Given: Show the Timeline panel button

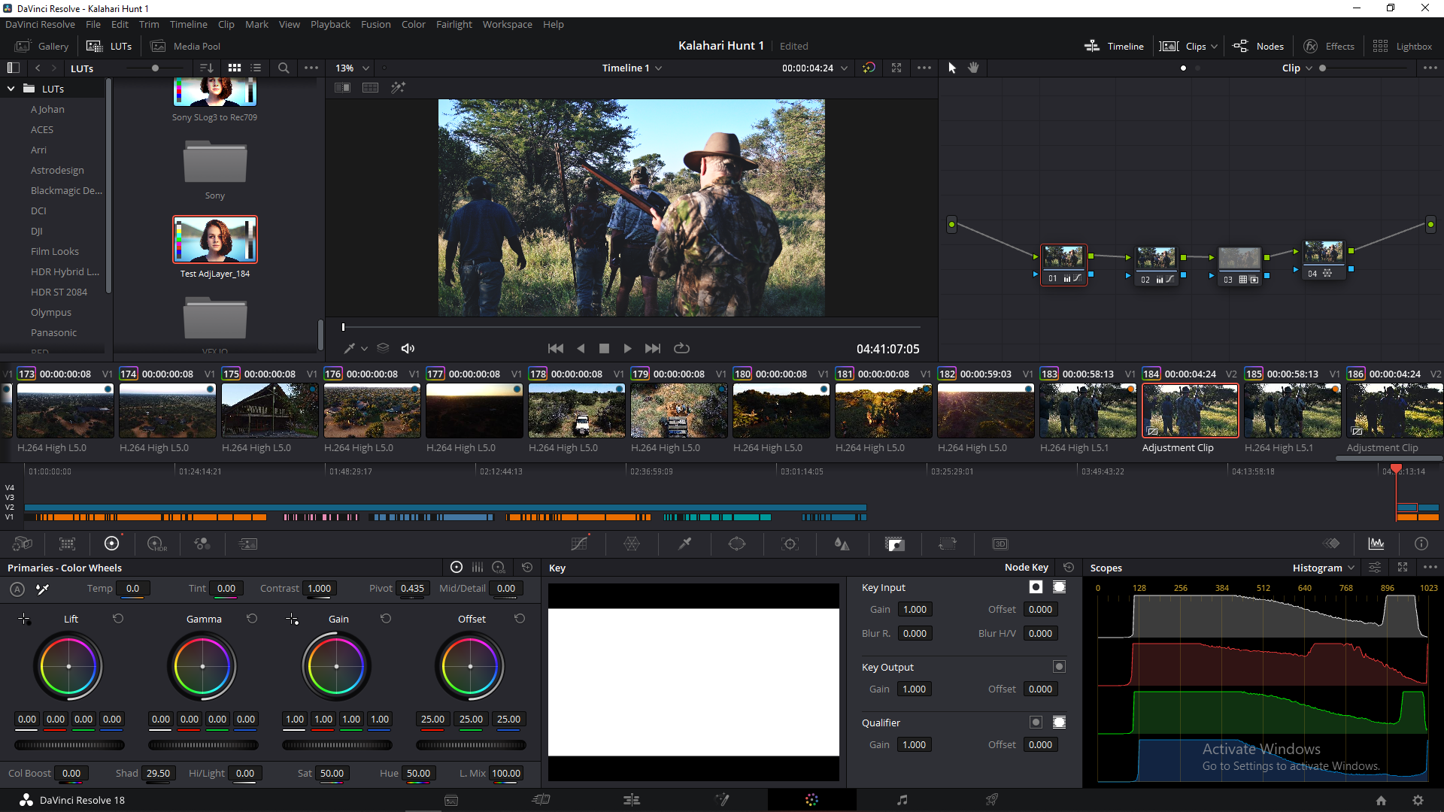Looking at the screenshot, I should point(1114,47).
